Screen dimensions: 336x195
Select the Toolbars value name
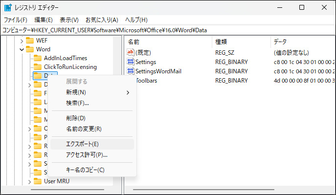[147, 81]
